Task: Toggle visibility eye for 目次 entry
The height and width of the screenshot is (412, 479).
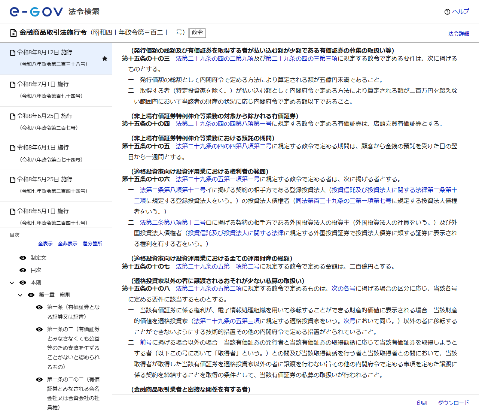Action: tap(23, 270)
